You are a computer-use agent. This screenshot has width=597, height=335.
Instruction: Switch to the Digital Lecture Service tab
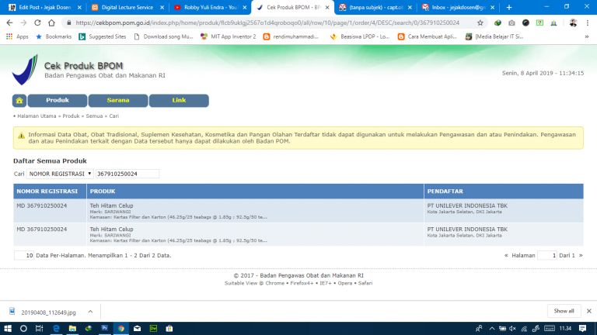click(127, 7)
